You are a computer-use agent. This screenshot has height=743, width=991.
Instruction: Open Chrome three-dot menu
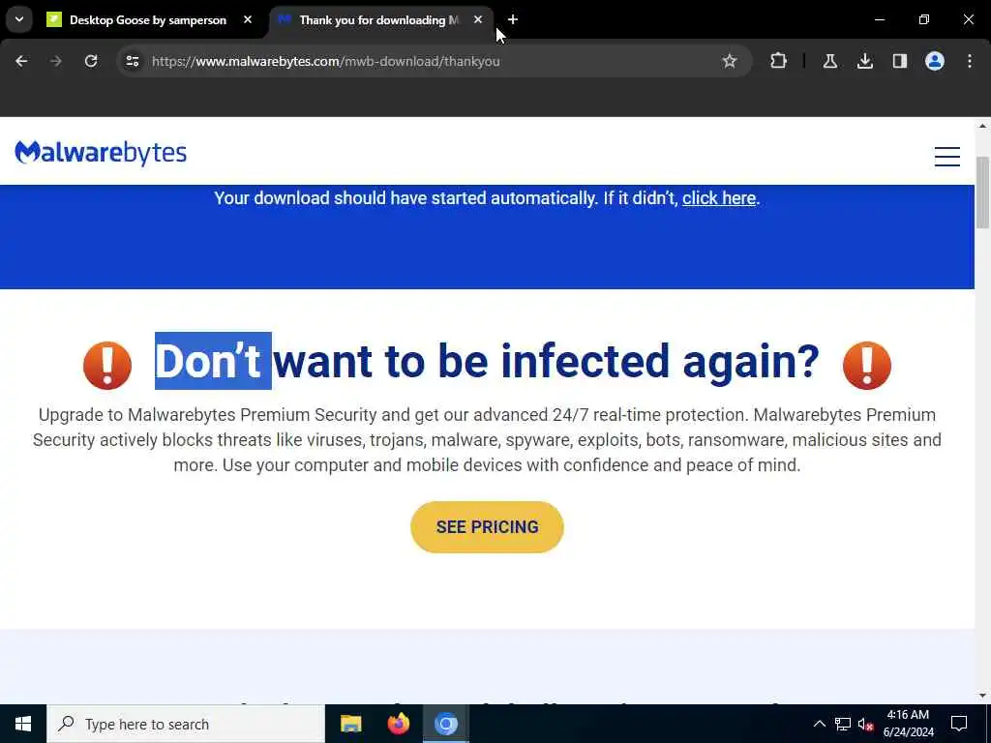[x=970, y=61]
